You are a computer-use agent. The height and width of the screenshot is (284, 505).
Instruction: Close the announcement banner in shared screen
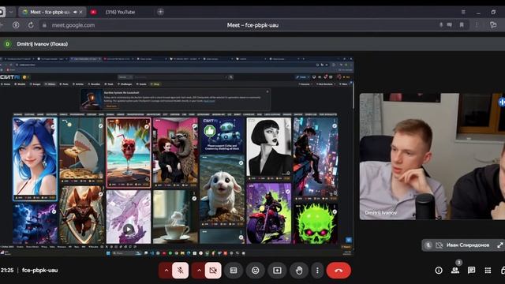click(267, 92)
